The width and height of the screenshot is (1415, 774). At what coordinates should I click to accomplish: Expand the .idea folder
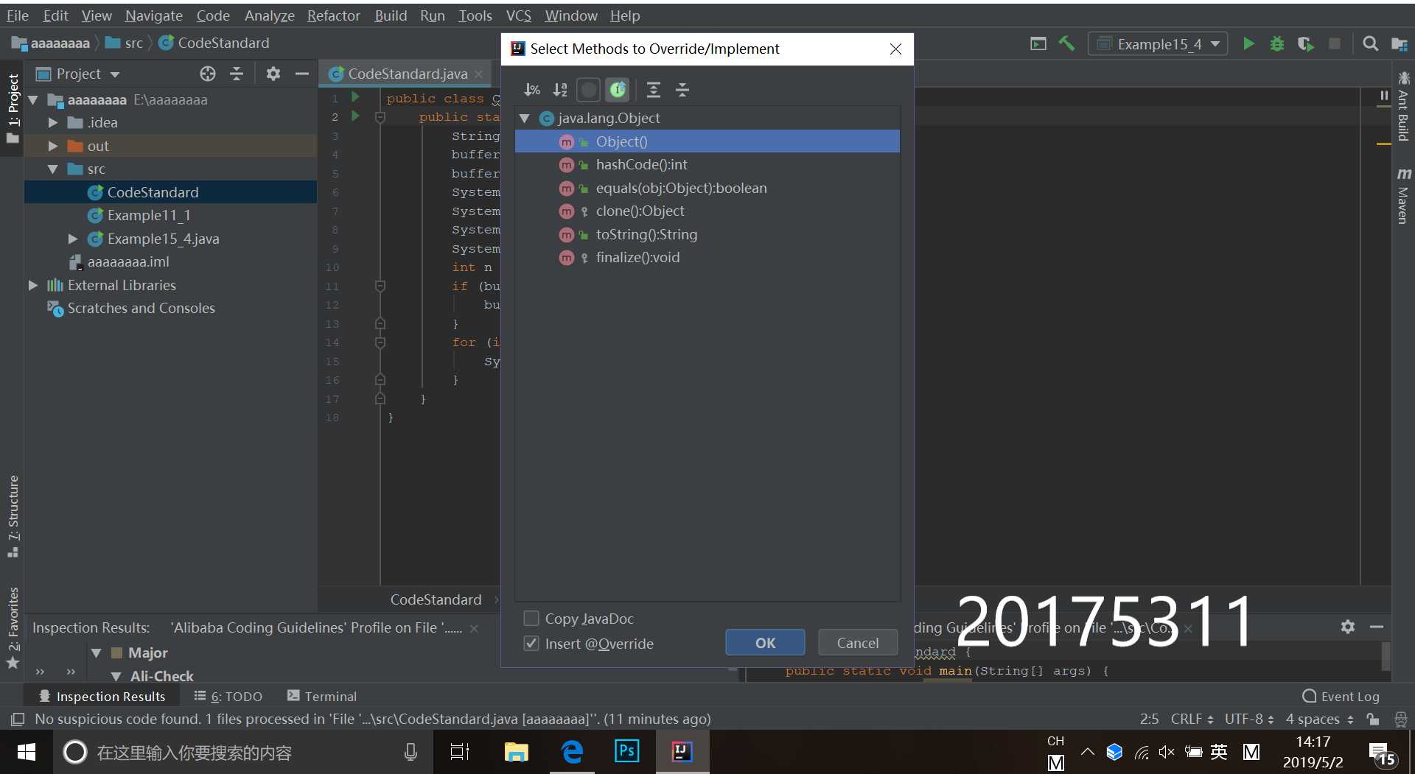53,122
